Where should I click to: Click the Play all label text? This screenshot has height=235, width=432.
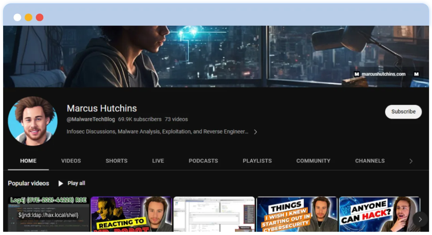[x=76, y=183]
